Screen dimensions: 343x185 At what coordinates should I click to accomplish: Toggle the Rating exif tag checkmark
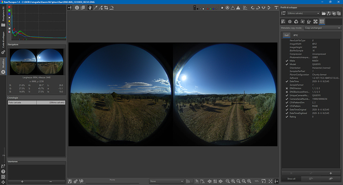(x=287, y=117)
